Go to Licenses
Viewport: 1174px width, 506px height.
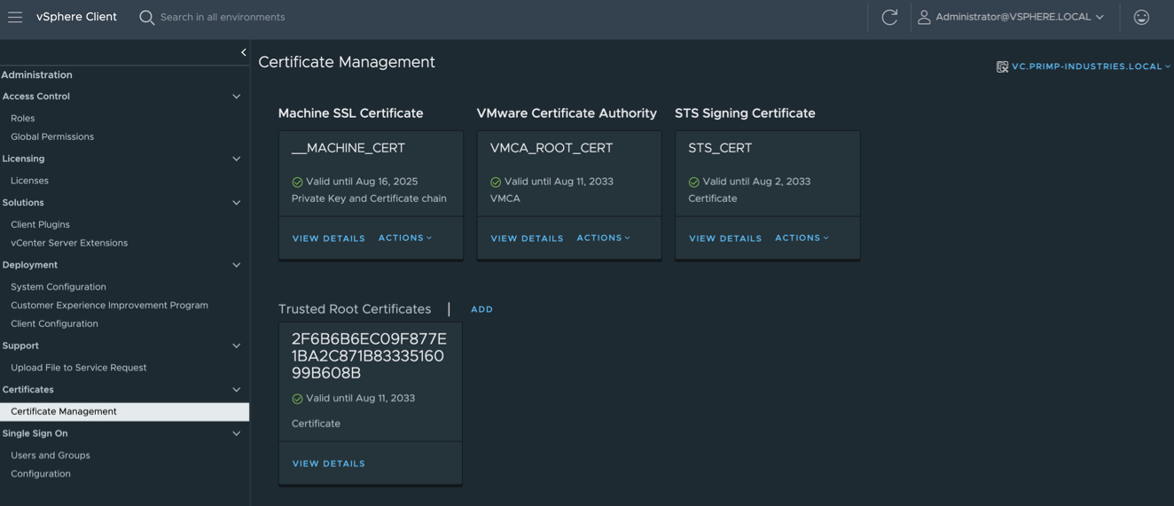coord(29,180)
